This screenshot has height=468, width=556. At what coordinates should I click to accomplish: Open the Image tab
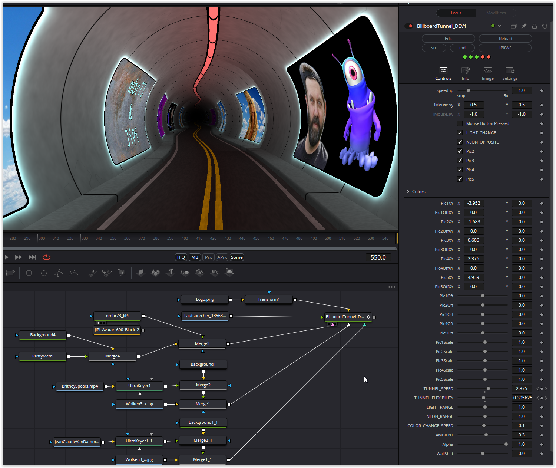(488, 74)
